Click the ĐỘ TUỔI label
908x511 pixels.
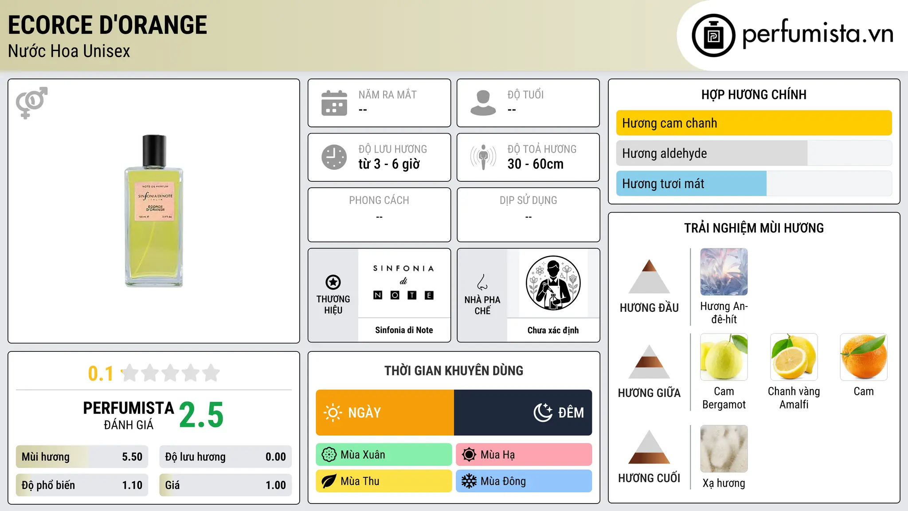[x=525, y=95]
